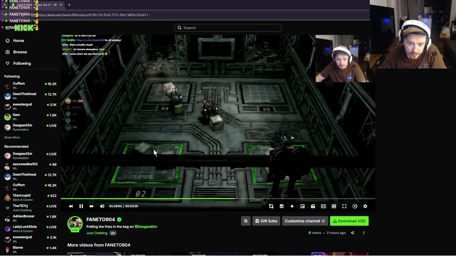Click the sparkle icon in player controls
This screenshot has width=456, height=256.
[x=292, y=206]
